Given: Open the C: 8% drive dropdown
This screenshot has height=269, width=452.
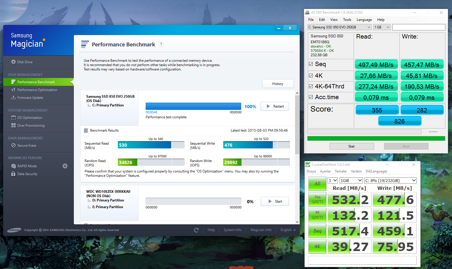Looking at the screenshot, I should [x=390, y=181].
